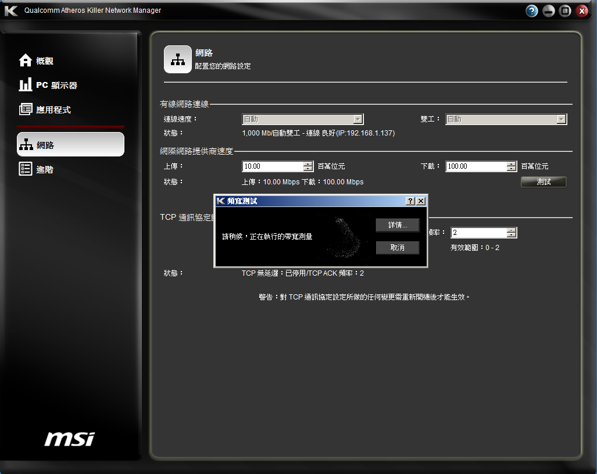Click the large network icon in the page header
The image size is (597, 474).
point(178,59)
